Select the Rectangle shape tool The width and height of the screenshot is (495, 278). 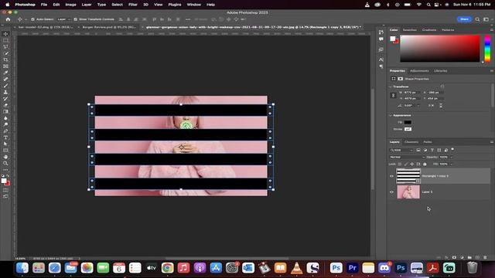pyautogui.click(x=5, y=151)
